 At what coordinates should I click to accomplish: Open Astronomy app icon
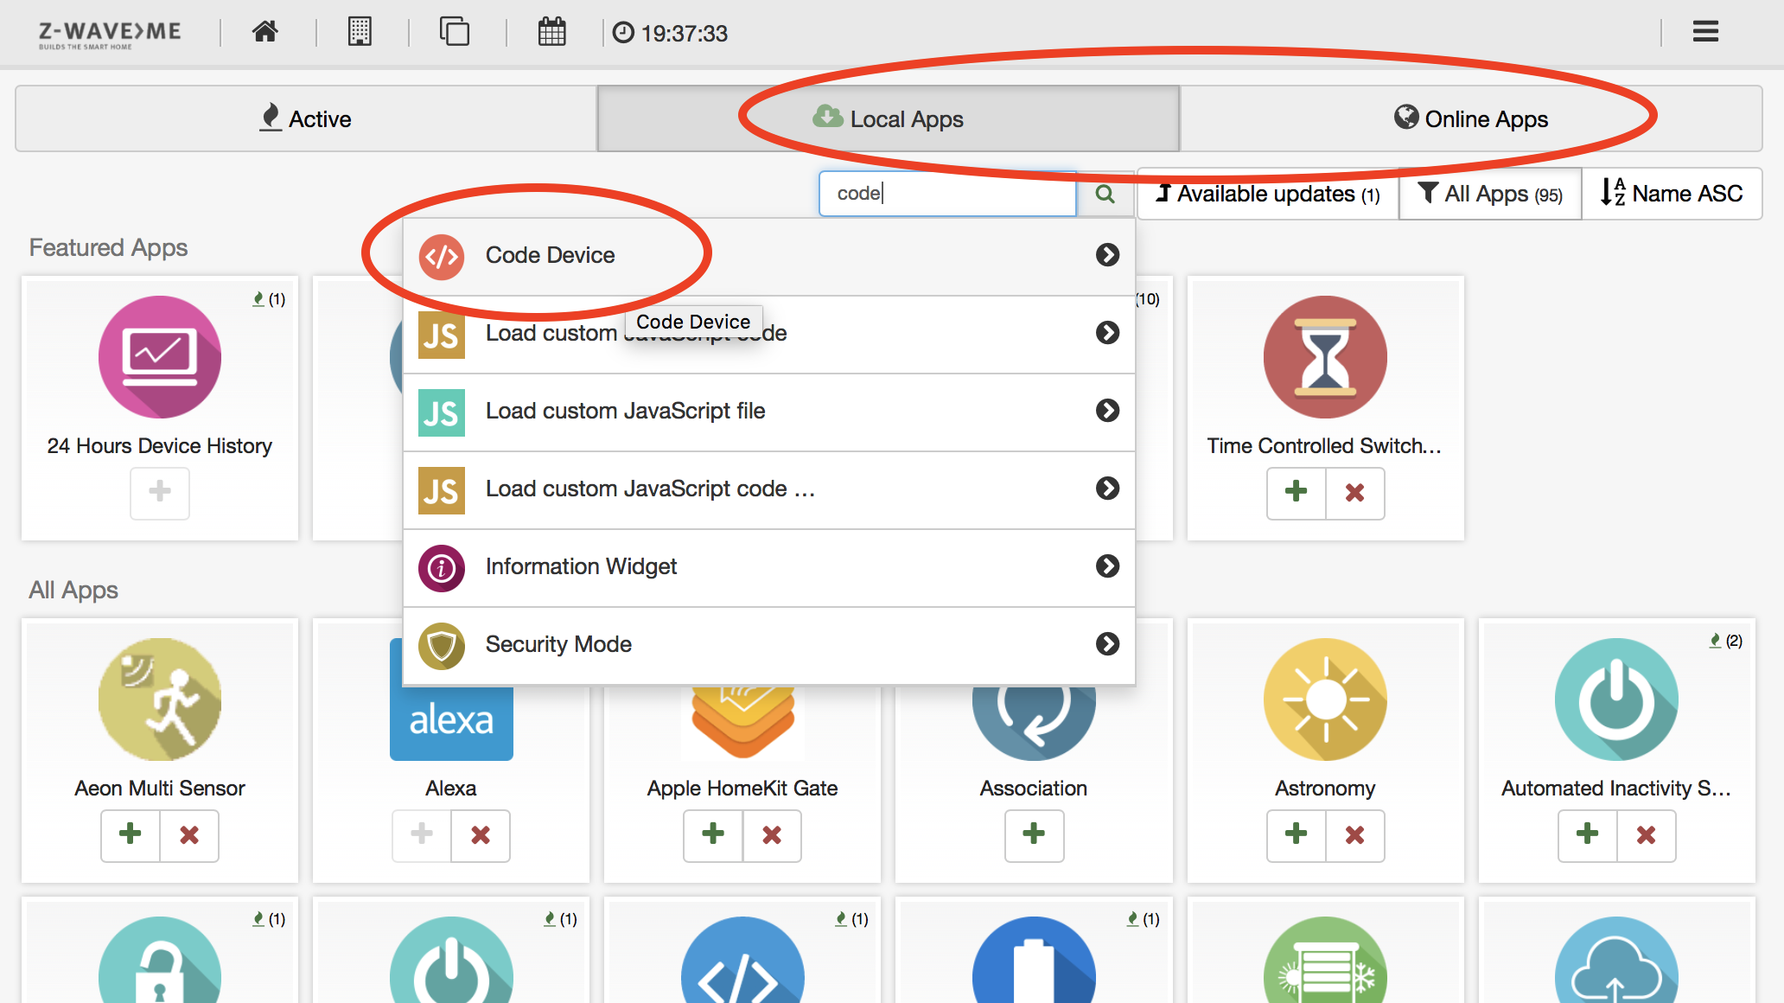[x=1324, y=700]
